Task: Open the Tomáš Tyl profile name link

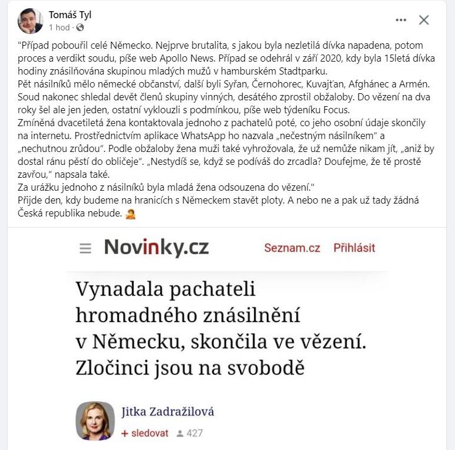Action: pyautogui.click(x=70, y=15)
